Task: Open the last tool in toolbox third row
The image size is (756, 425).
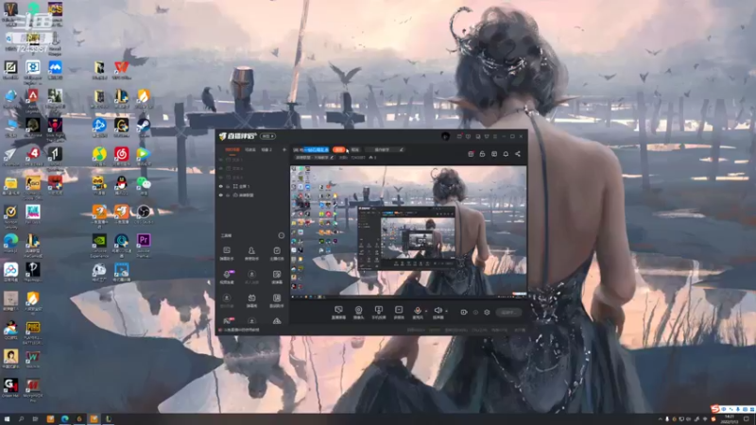Action: tap(277, 300)
